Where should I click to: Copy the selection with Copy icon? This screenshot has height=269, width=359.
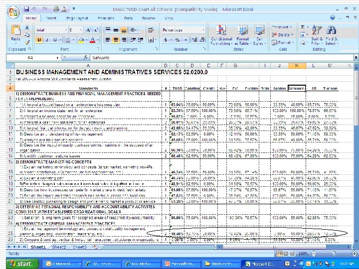pos(27,35)
